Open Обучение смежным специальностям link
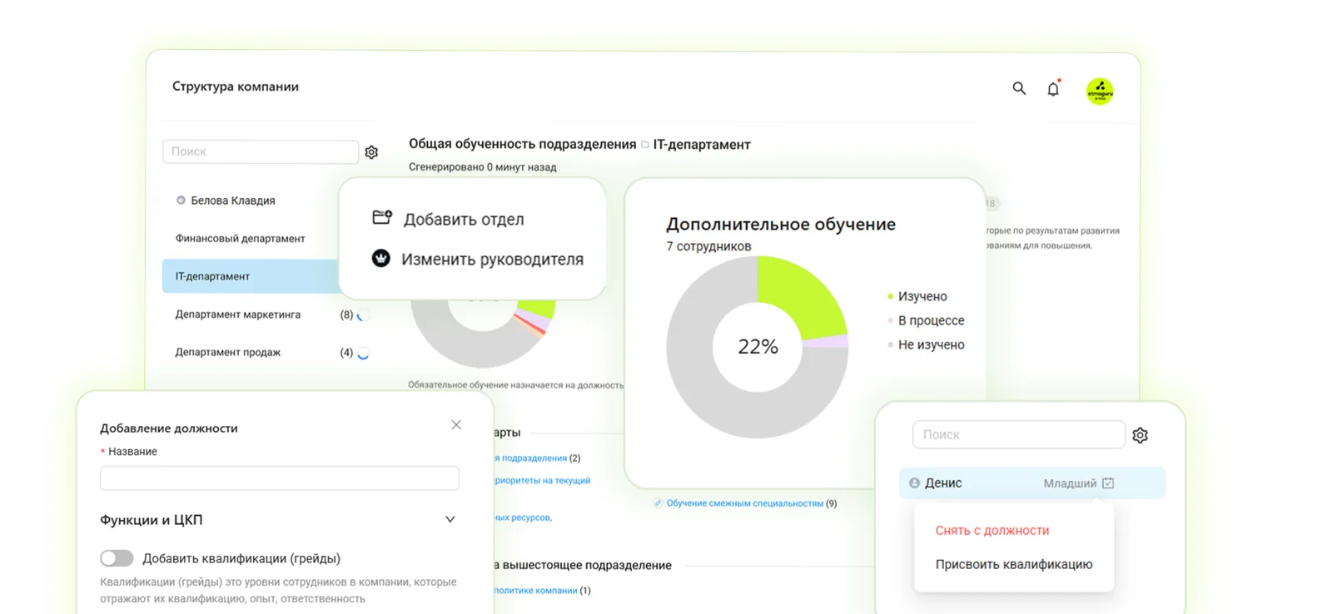The height and width of the screenshot is (614, 1332). tap(744, 503)
